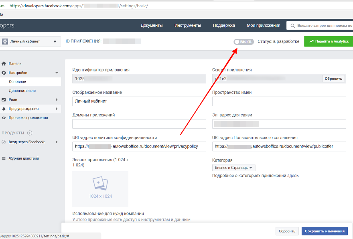This screenshot has width=353, height=239.
Task: Click the ПРОДУКТЫ section heading
Action: point(13,133)
